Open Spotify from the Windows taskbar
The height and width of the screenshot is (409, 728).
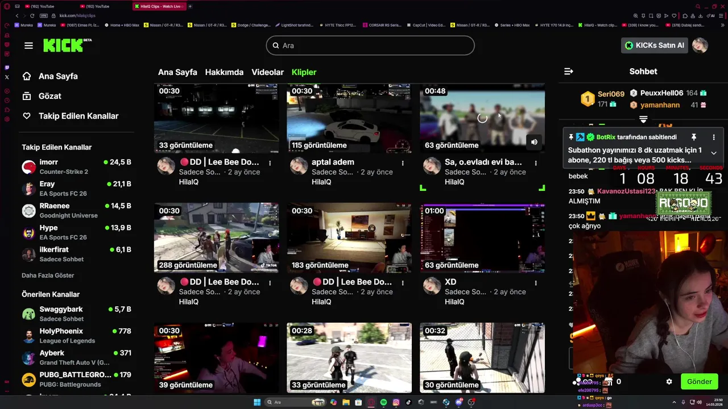coord(383,402)
